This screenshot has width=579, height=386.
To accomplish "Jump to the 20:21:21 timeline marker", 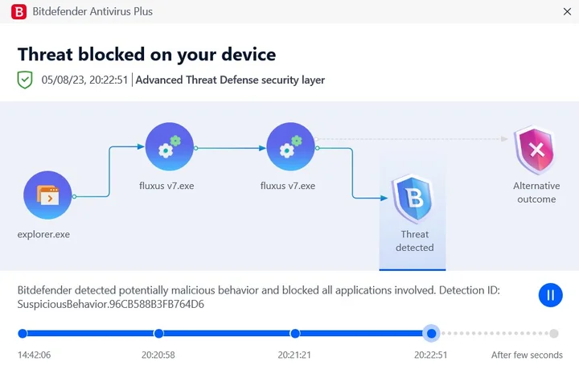I will (x=295, y=334).
